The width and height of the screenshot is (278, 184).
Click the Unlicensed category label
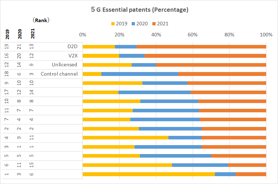pos(64,65)
